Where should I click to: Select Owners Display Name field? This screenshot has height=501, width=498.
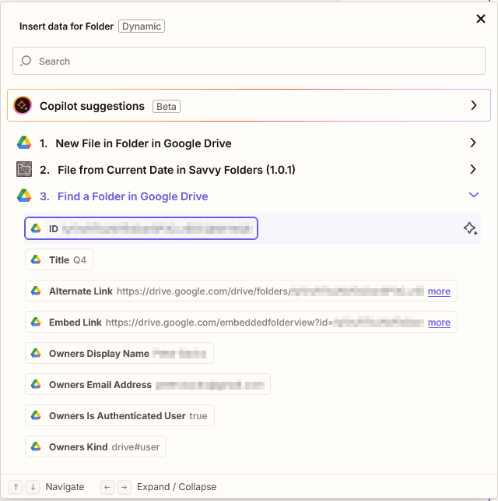click(119, 353)
